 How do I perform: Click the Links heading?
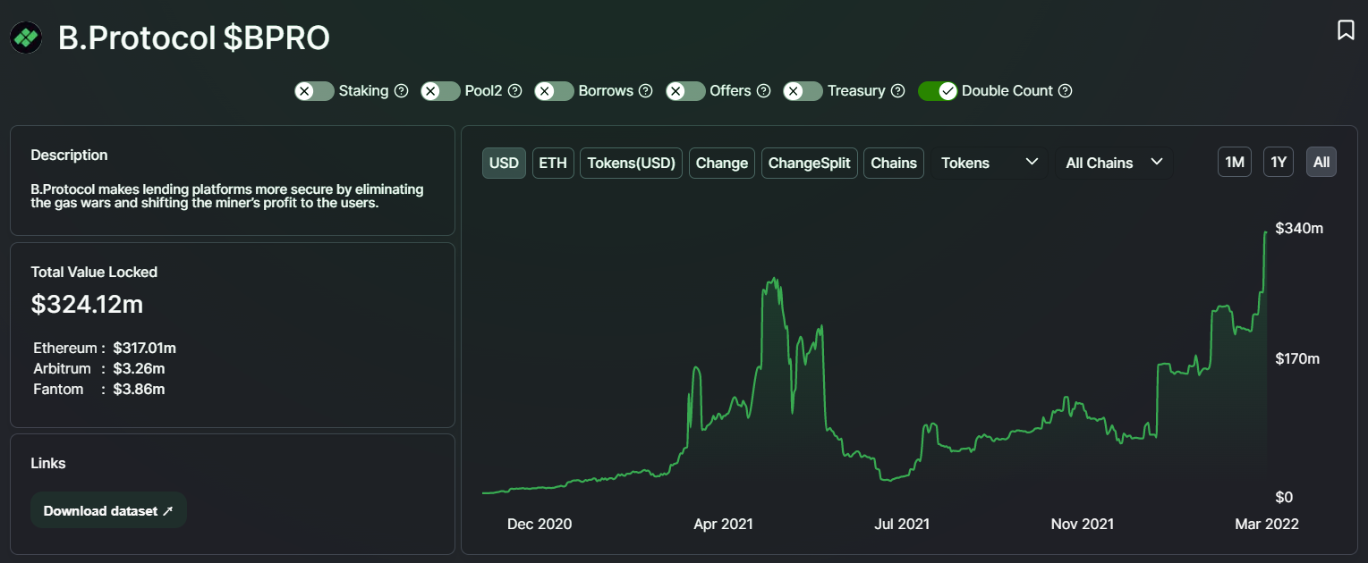click(x=48, y=463)
